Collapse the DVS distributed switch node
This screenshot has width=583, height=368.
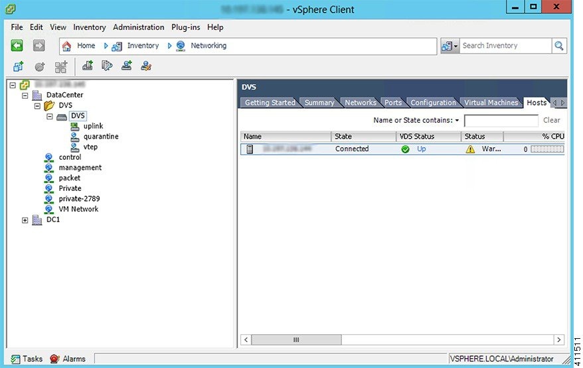(49, 116)
